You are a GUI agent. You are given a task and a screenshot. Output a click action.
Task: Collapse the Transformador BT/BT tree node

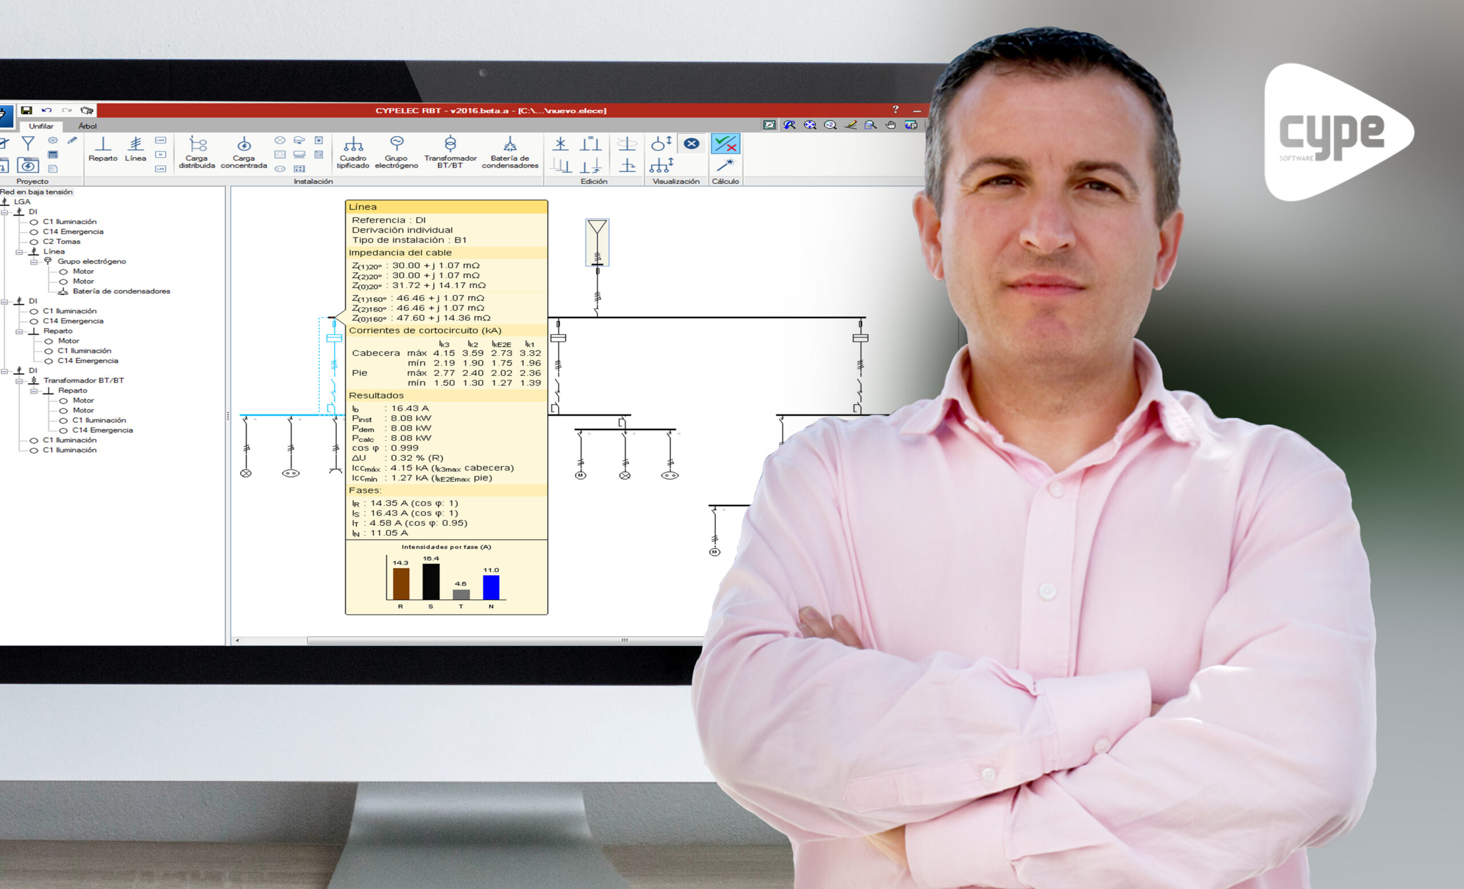tap(19, 381)
